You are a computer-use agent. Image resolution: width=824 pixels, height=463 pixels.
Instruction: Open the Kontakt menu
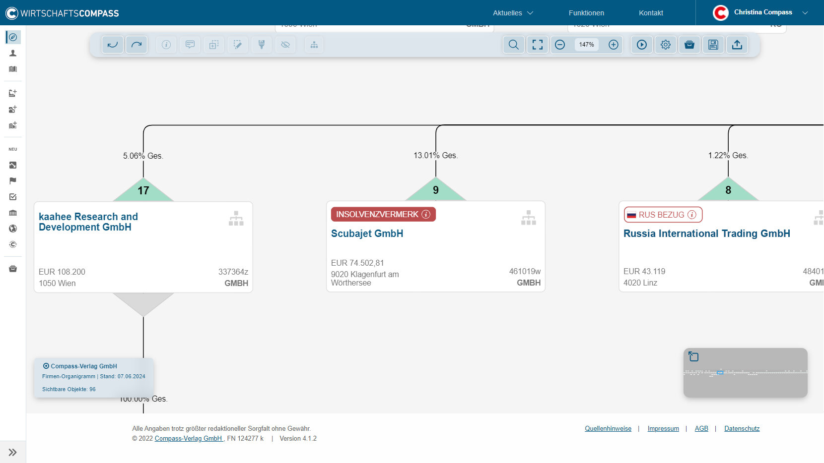pyautogui.click(x=651, y=13)
